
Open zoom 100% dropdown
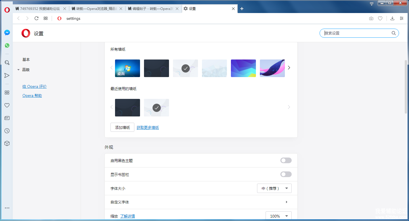[x=279, y=216]
